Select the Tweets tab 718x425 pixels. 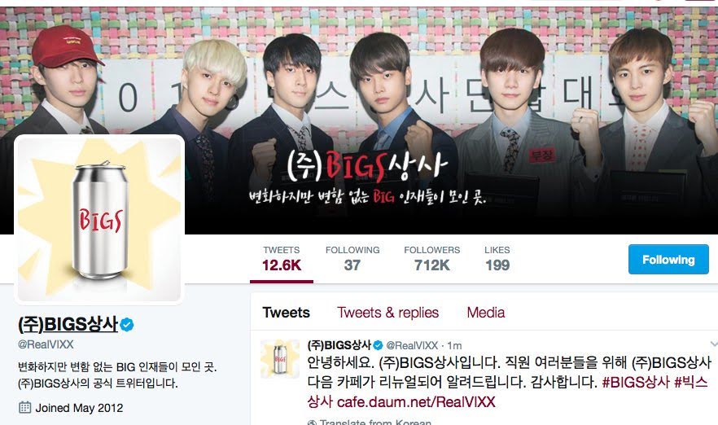click(287, 313)
